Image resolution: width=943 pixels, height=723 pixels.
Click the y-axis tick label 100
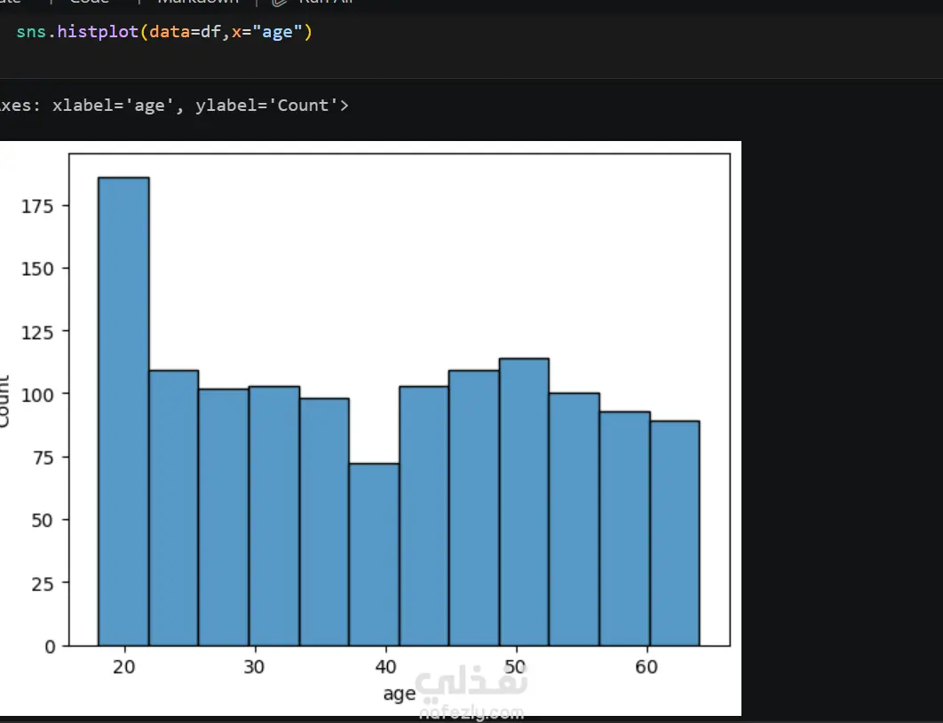tap(37, 394)
